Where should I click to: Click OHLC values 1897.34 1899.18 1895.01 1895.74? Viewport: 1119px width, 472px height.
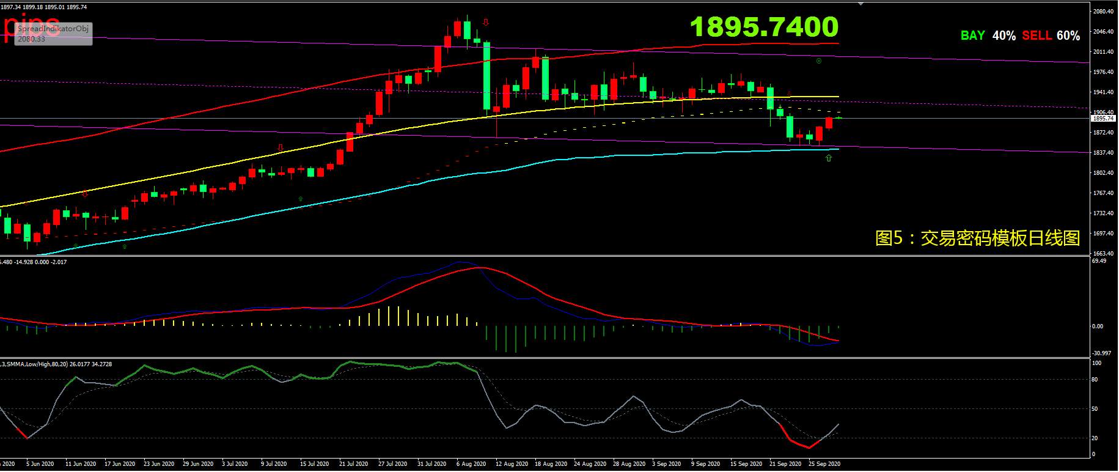point(43,7)
